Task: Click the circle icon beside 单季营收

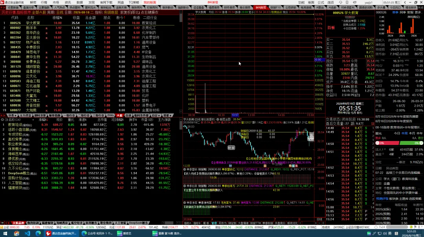Action: tap(185, 170)
